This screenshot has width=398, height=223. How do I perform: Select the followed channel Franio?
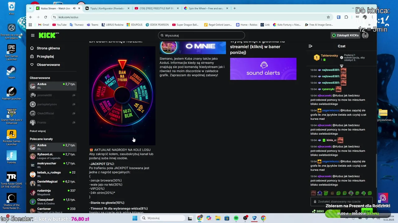(x=53, y=122)
